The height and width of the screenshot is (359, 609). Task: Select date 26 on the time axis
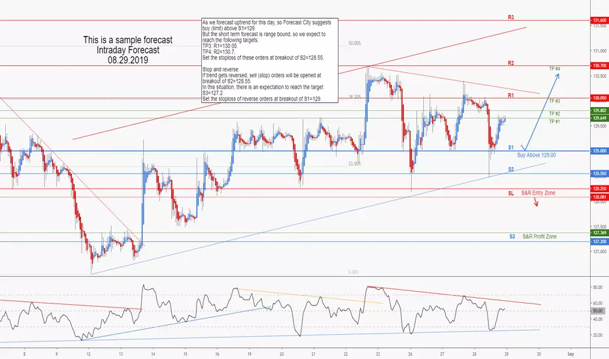(x=410, y=354)
